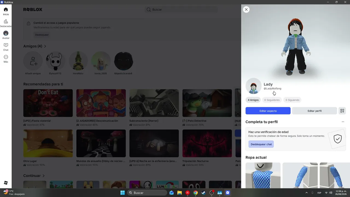Open the Wi-Fi network icon in tray
The height and width of the screenshot is (197, 350).
click(x=326, y=193)
